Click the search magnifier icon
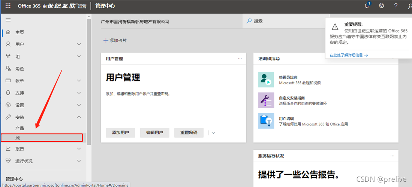This screenshot has width=412, height=187. coord(249,21)
